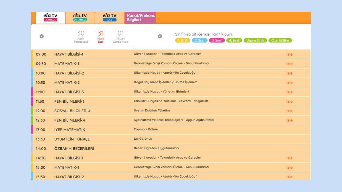Image resolution: width=342 pixels, height=192 pixels.
Task: Open the EBA TV İlkokul tab
Action: click(50, 18)
